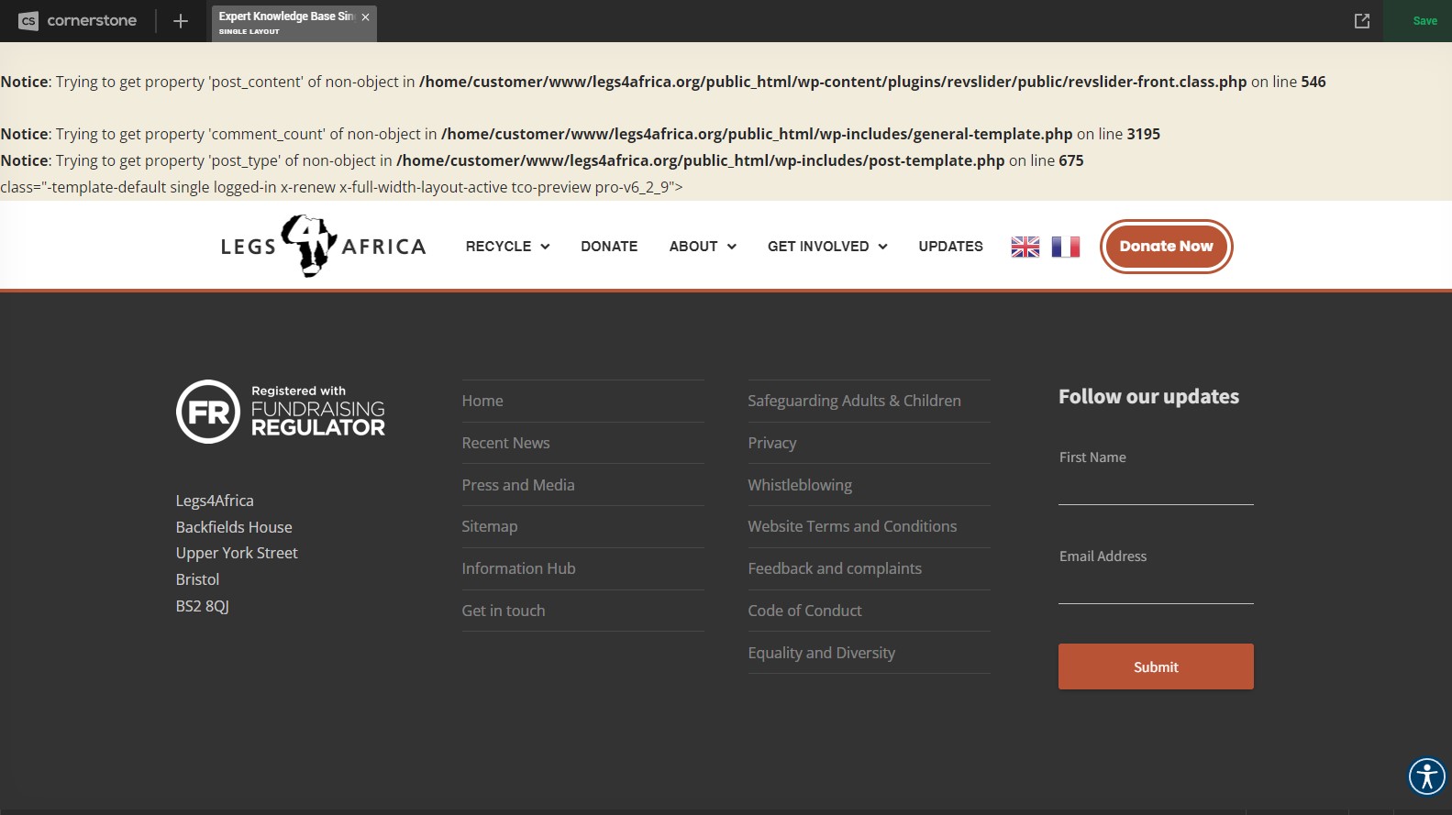Click the Fundraising Regulator badge

(x=281, y=412)
